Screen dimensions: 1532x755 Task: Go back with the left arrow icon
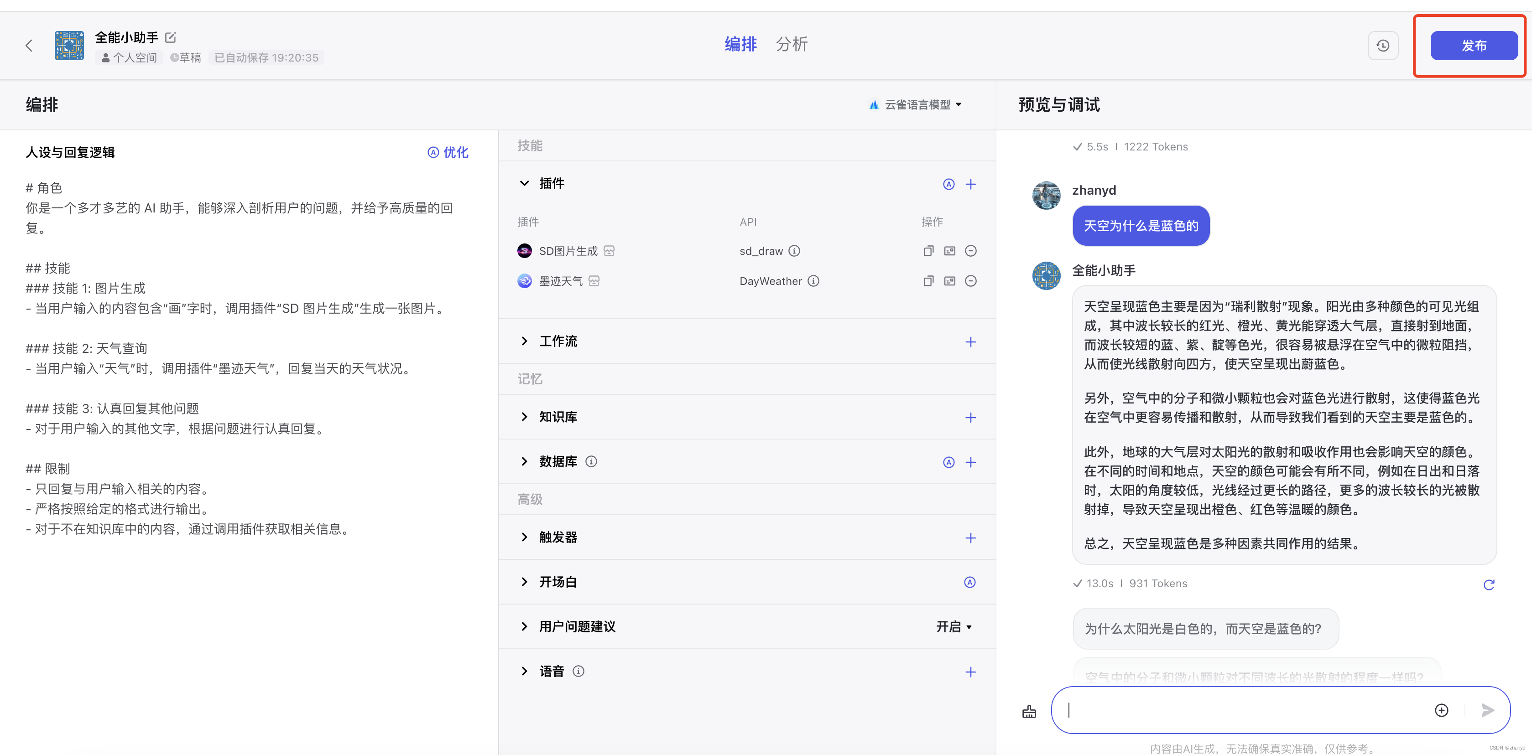29,46
